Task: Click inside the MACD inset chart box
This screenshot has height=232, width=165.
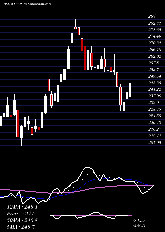Action: 91,215
